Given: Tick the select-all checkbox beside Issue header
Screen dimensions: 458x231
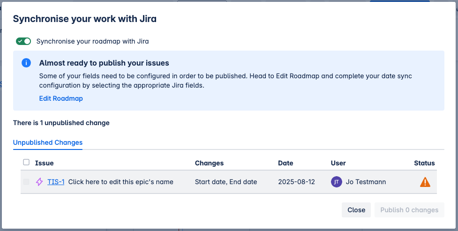Looking at the screenshot, I should (x=26, y=163).
